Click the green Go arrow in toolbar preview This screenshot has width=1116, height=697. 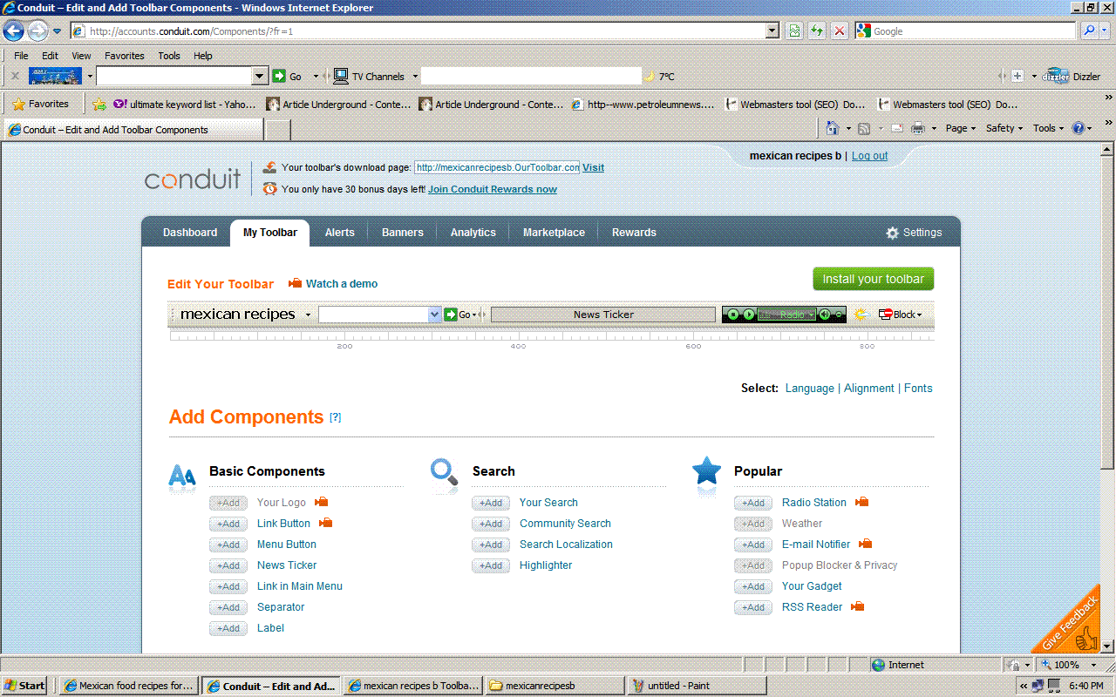point(451,315)
